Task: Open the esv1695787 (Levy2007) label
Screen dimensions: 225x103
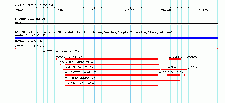Action: click(80, 73)
